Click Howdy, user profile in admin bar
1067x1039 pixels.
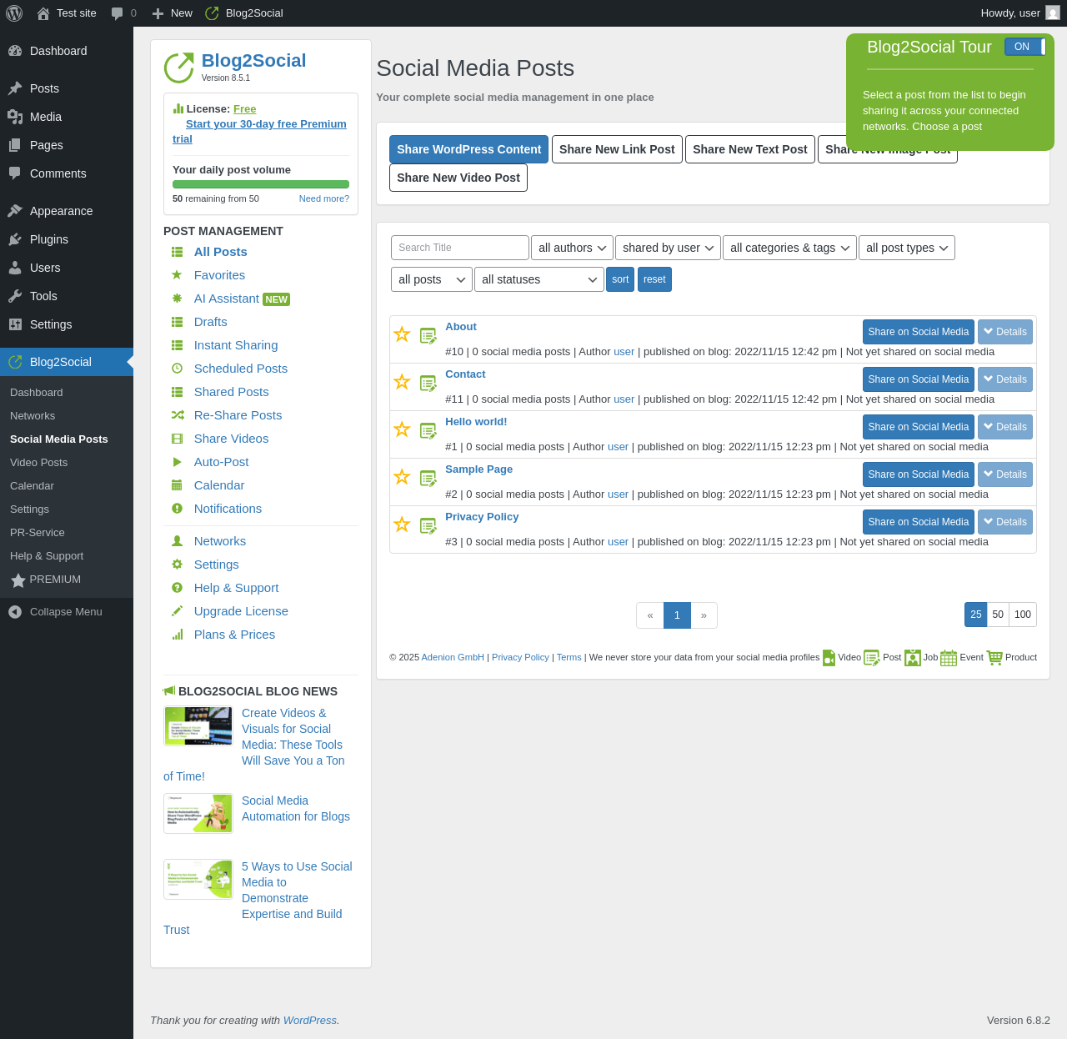(1020, 13)
